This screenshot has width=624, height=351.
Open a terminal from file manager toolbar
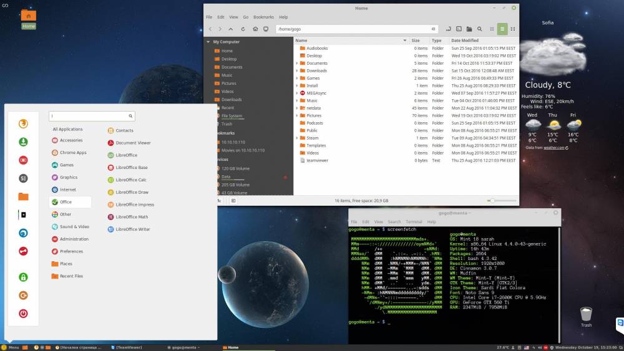click(459, 29)
